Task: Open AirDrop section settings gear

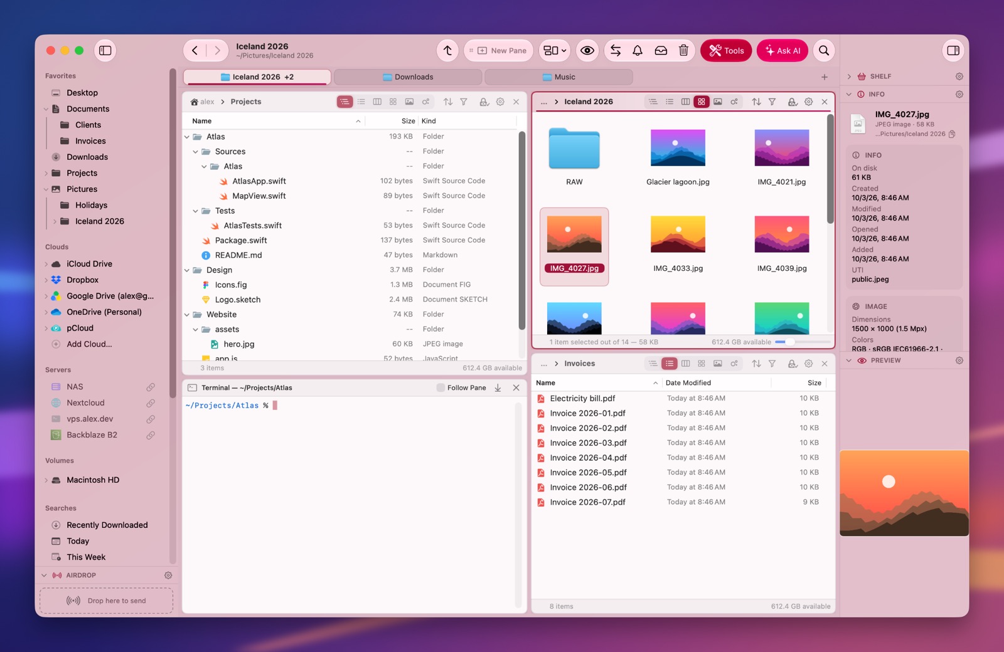Action: tap(168, 576)
